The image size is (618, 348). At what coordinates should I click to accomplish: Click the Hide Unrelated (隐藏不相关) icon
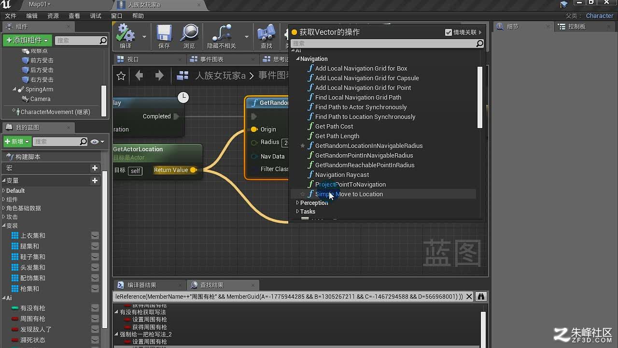point(222,33)
